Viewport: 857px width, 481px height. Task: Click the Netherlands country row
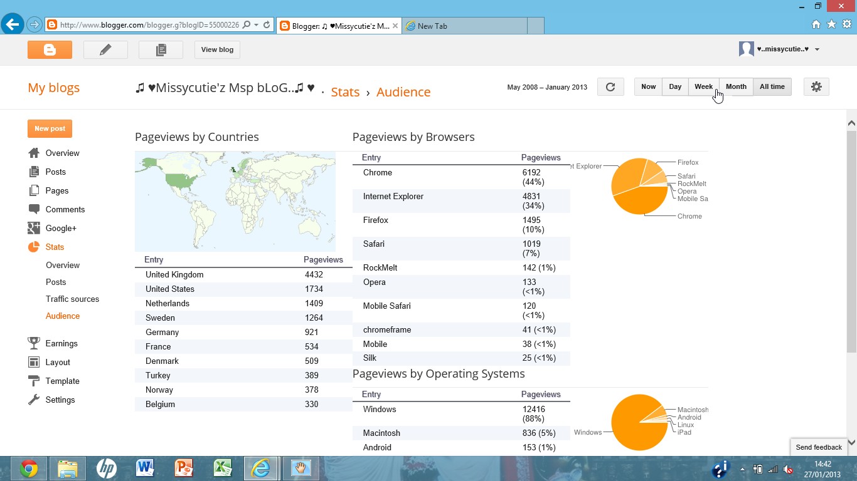[243, 303]
